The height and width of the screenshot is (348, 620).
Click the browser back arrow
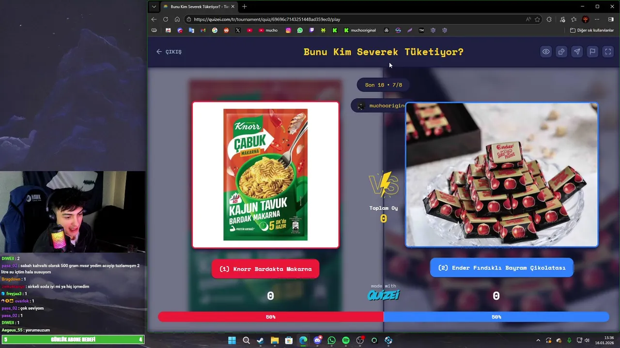(154, 19)
